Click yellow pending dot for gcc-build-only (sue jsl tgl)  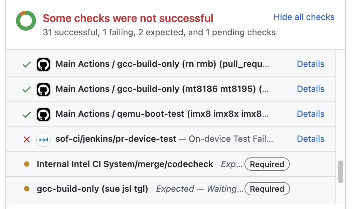coord(27,189)
